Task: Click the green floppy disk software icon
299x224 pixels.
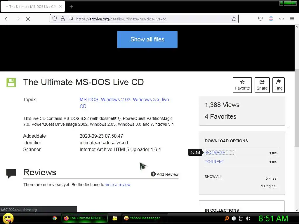Action: coord(11,83)
